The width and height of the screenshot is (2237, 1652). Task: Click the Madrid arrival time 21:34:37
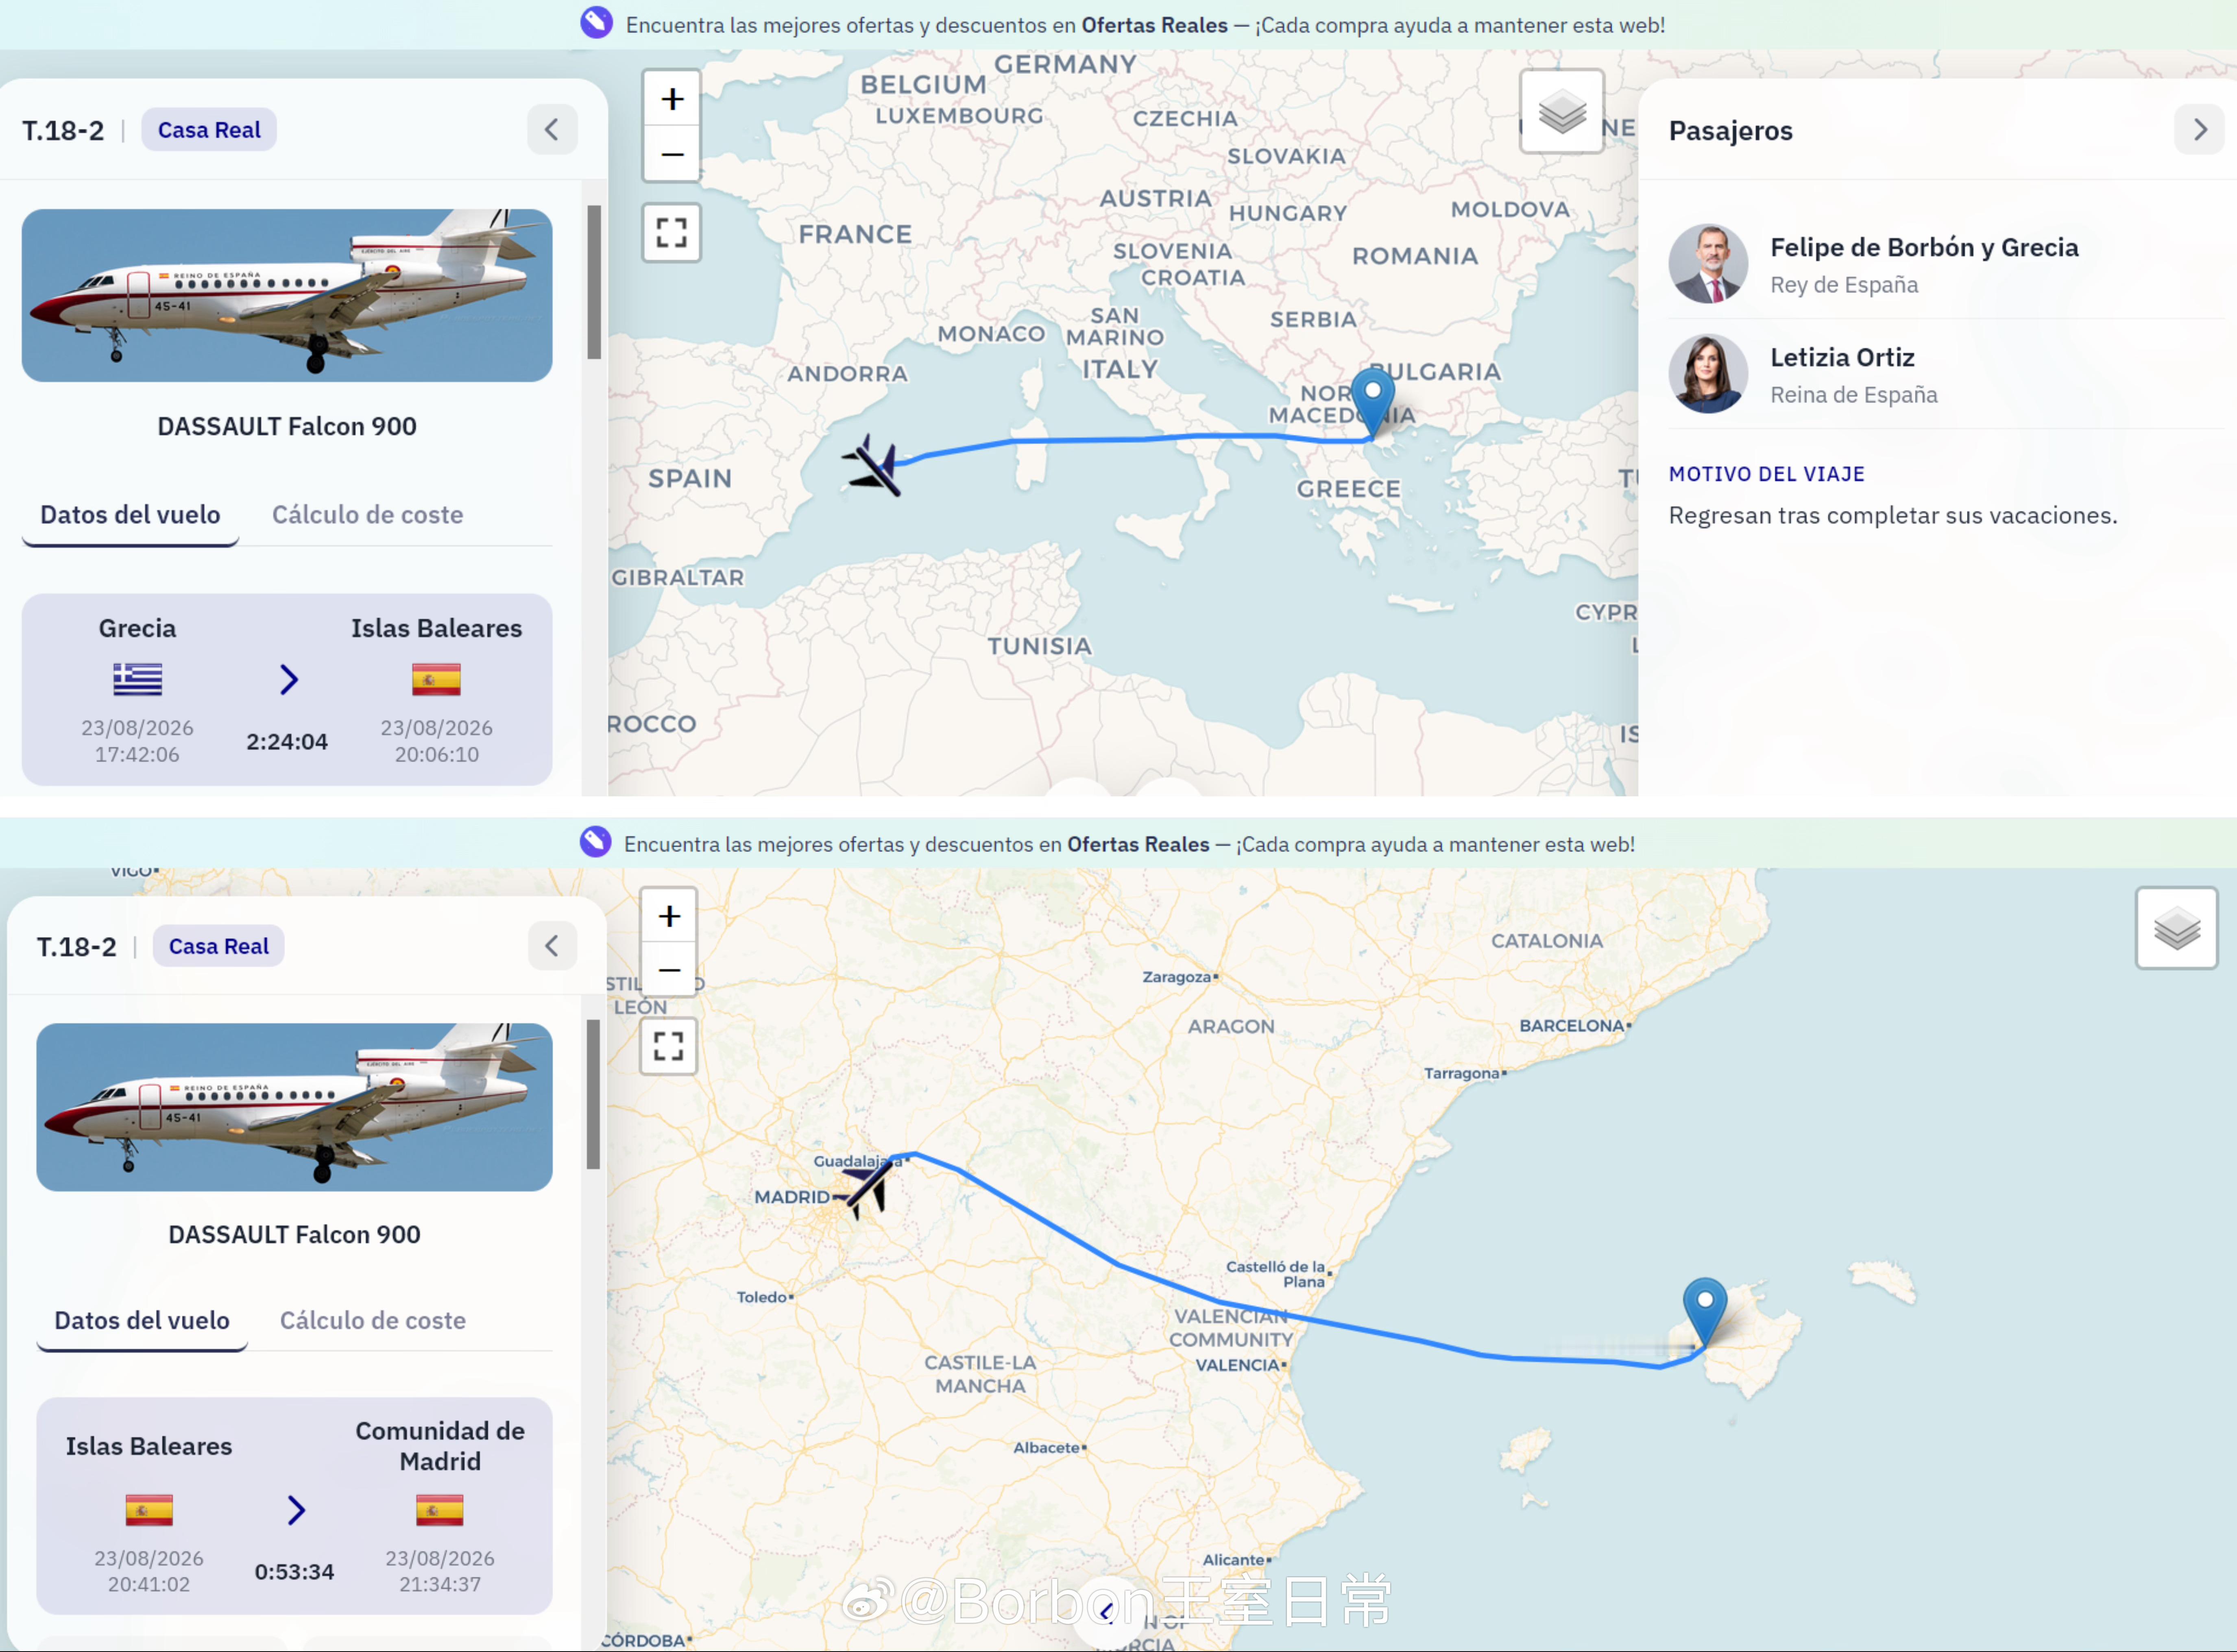tap(440, 1584)
